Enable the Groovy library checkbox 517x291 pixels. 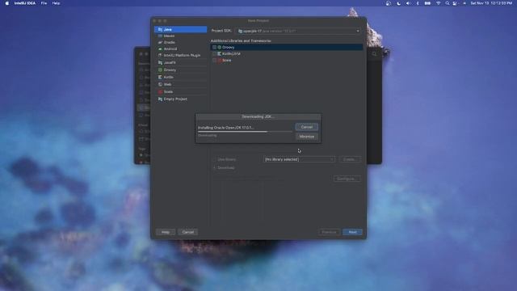tap(214, 47)
